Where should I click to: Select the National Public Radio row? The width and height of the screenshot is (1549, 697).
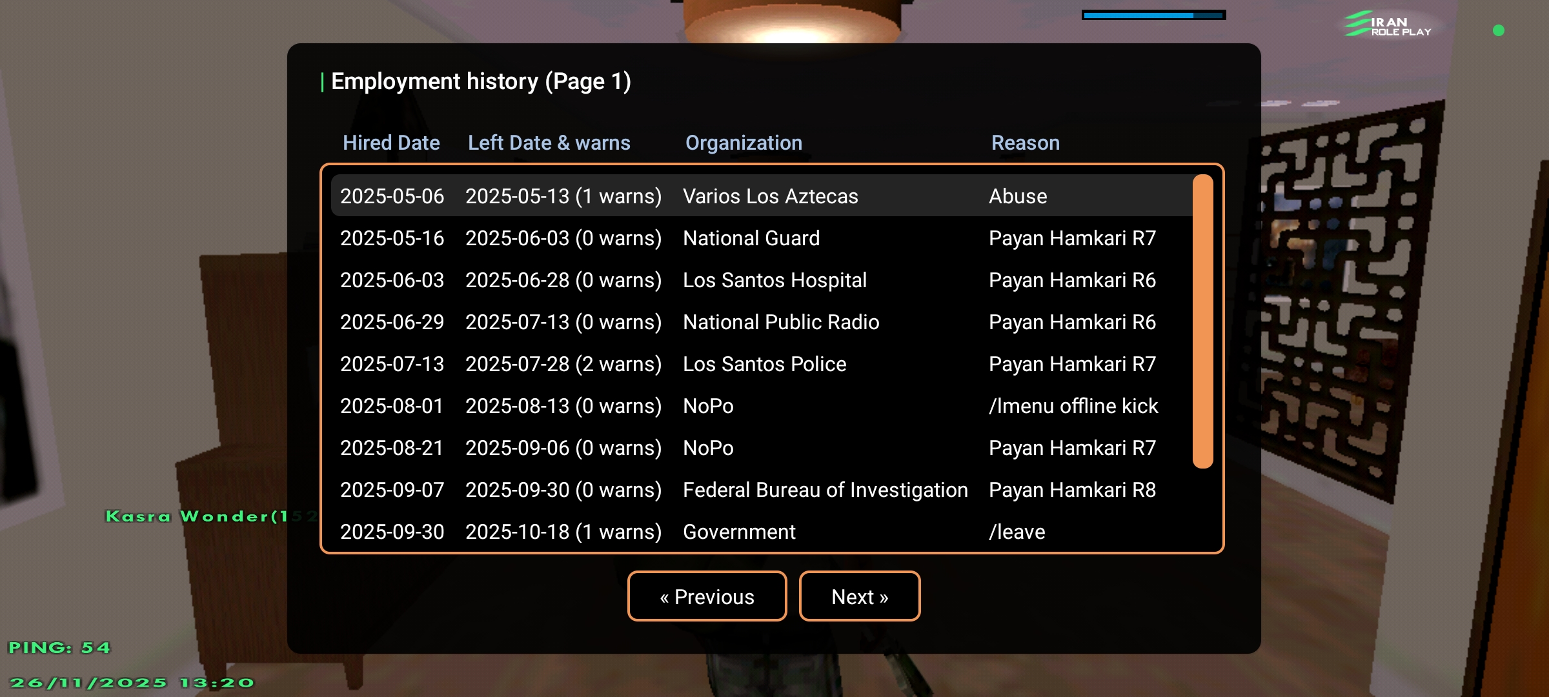coord(780,322)
